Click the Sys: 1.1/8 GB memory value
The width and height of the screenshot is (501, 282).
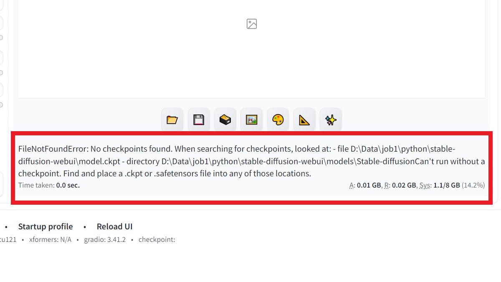[440, 185]
